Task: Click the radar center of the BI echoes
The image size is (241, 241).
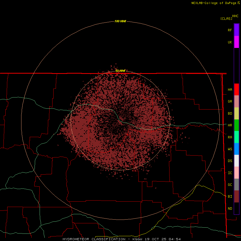Action: [120, 121]
